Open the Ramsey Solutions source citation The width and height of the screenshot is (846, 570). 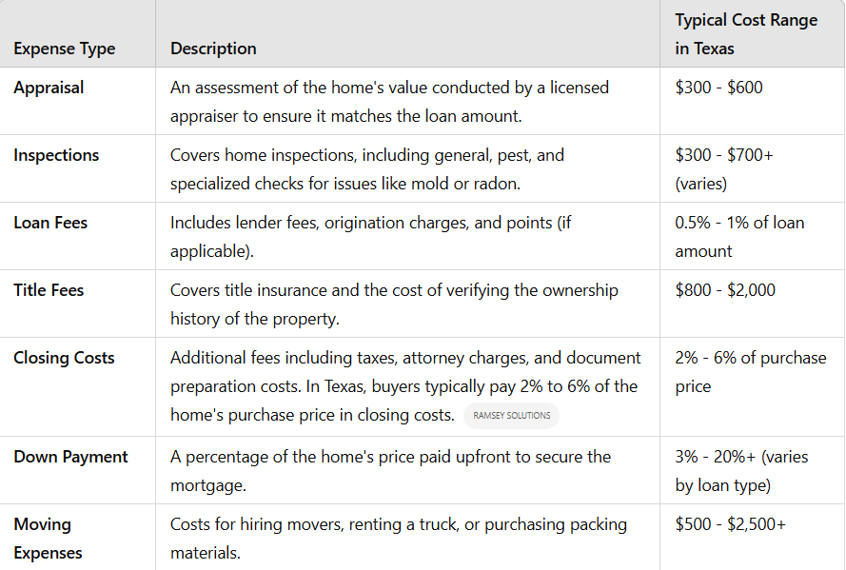click(511, 416)
